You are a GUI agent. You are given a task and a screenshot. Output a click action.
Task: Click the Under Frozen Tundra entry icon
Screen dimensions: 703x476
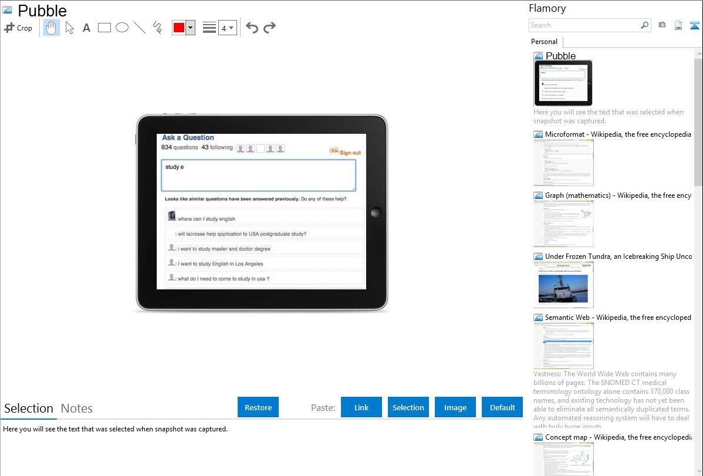(x=539, y=256)
